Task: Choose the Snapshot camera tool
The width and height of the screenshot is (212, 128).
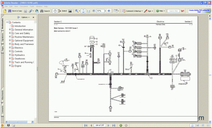Action: click(x=70, y=11)
